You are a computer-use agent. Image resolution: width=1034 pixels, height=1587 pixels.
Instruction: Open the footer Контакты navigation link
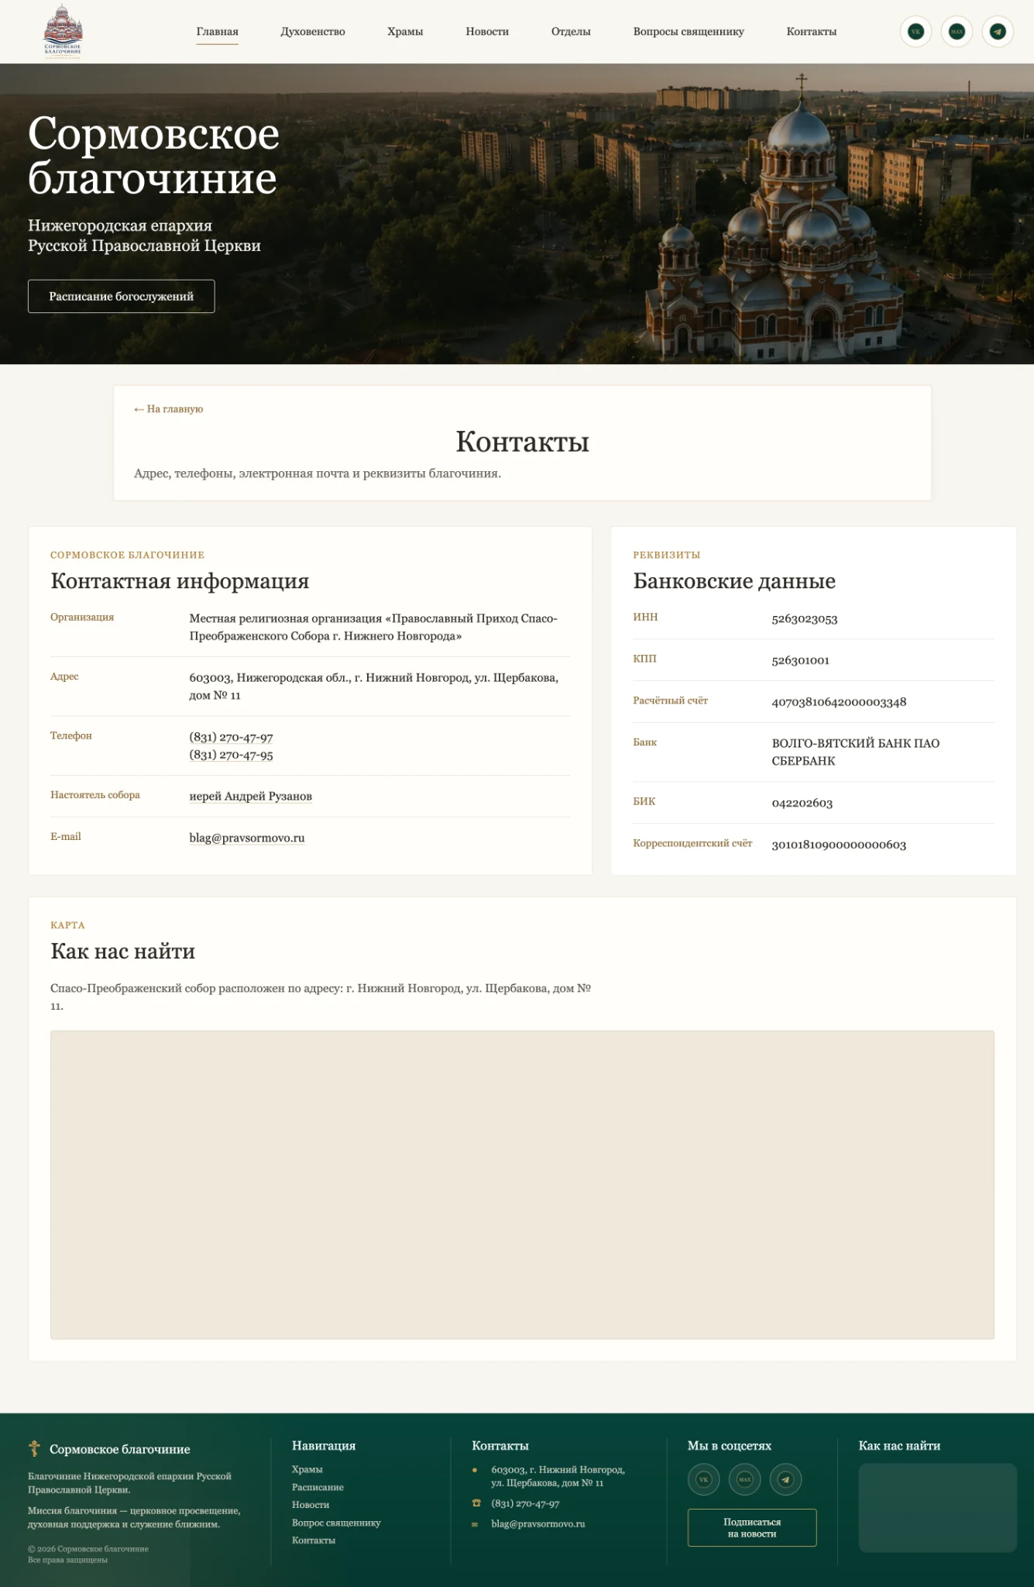tap(314, 1541)
